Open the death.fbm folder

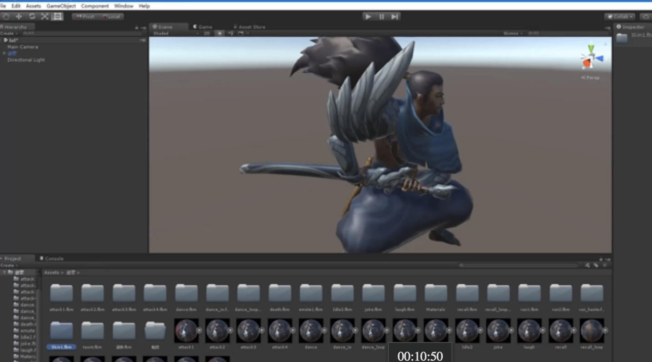click(280, 293)
